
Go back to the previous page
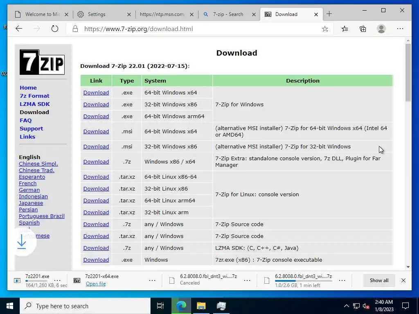[19, 29]
